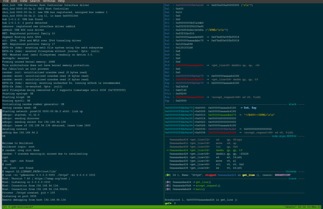The image size is (323, 209).
Task: Click "Run /sbin/init as init process" line
Action: 26,69
